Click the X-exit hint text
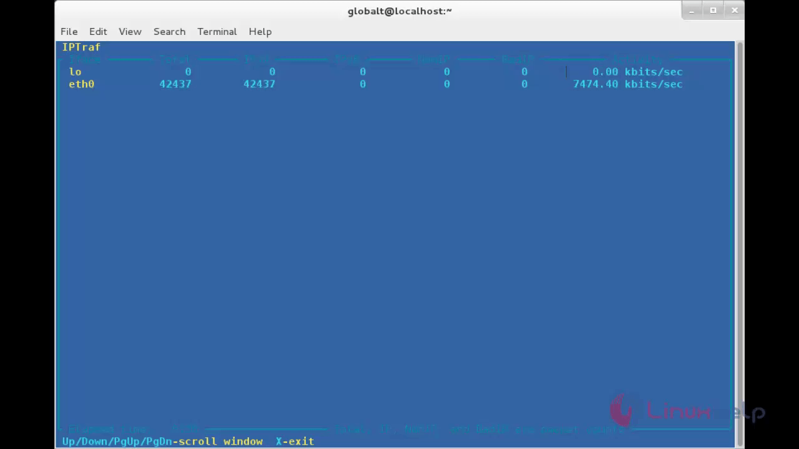This screenshot has height=449, width=799. (x=295, y=441)
